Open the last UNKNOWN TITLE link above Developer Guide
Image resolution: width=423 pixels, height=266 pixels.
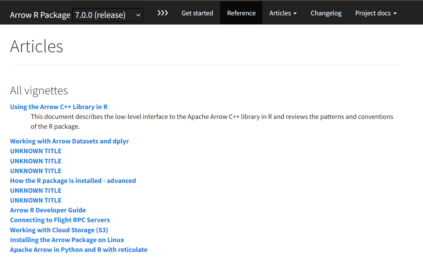(36, 200)
